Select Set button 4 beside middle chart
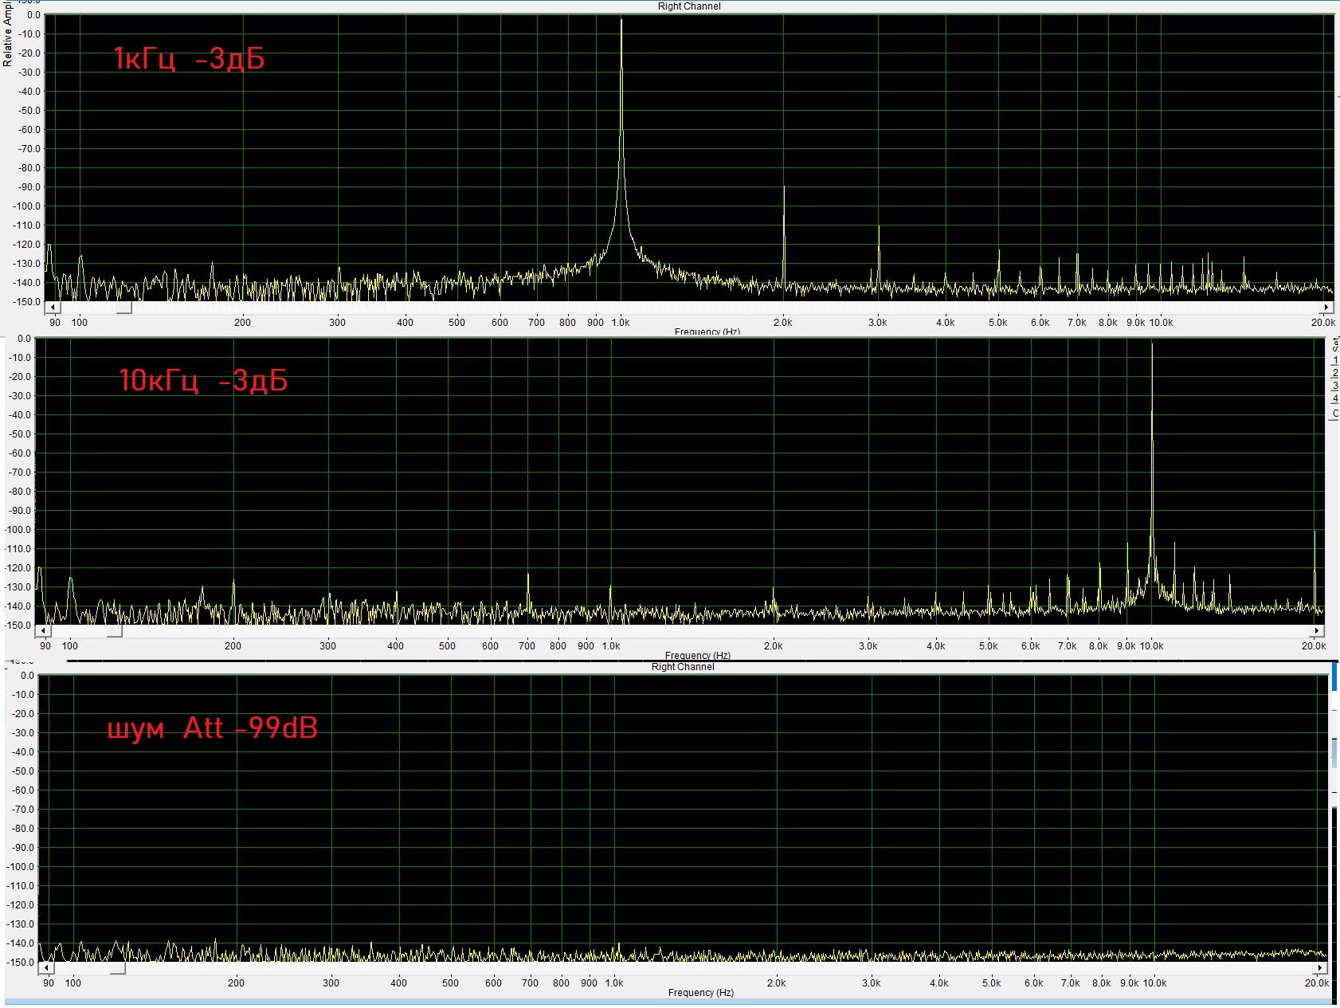This screenshot has height=1008, width=1340. pos(1334,398)
